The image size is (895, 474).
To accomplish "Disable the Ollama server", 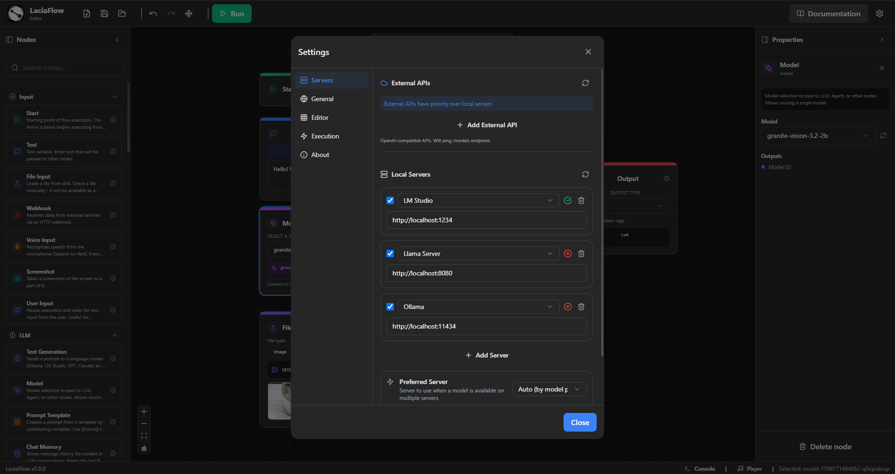I will click(390, 307).
